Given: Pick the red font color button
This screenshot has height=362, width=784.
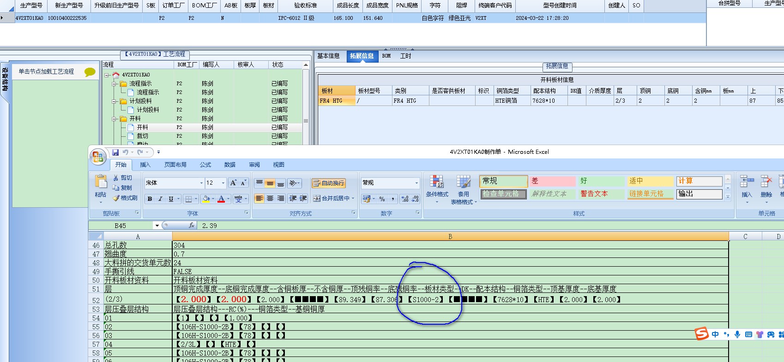Looking at the screenshot, I should [x=221, y=199].
